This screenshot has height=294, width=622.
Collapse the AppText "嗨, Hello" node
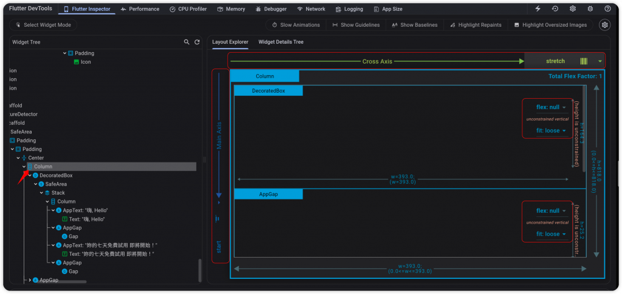[x=53, y=210]
